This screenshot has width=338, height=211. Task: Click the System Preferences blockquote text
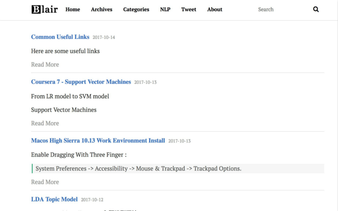[x=138, y=168]
